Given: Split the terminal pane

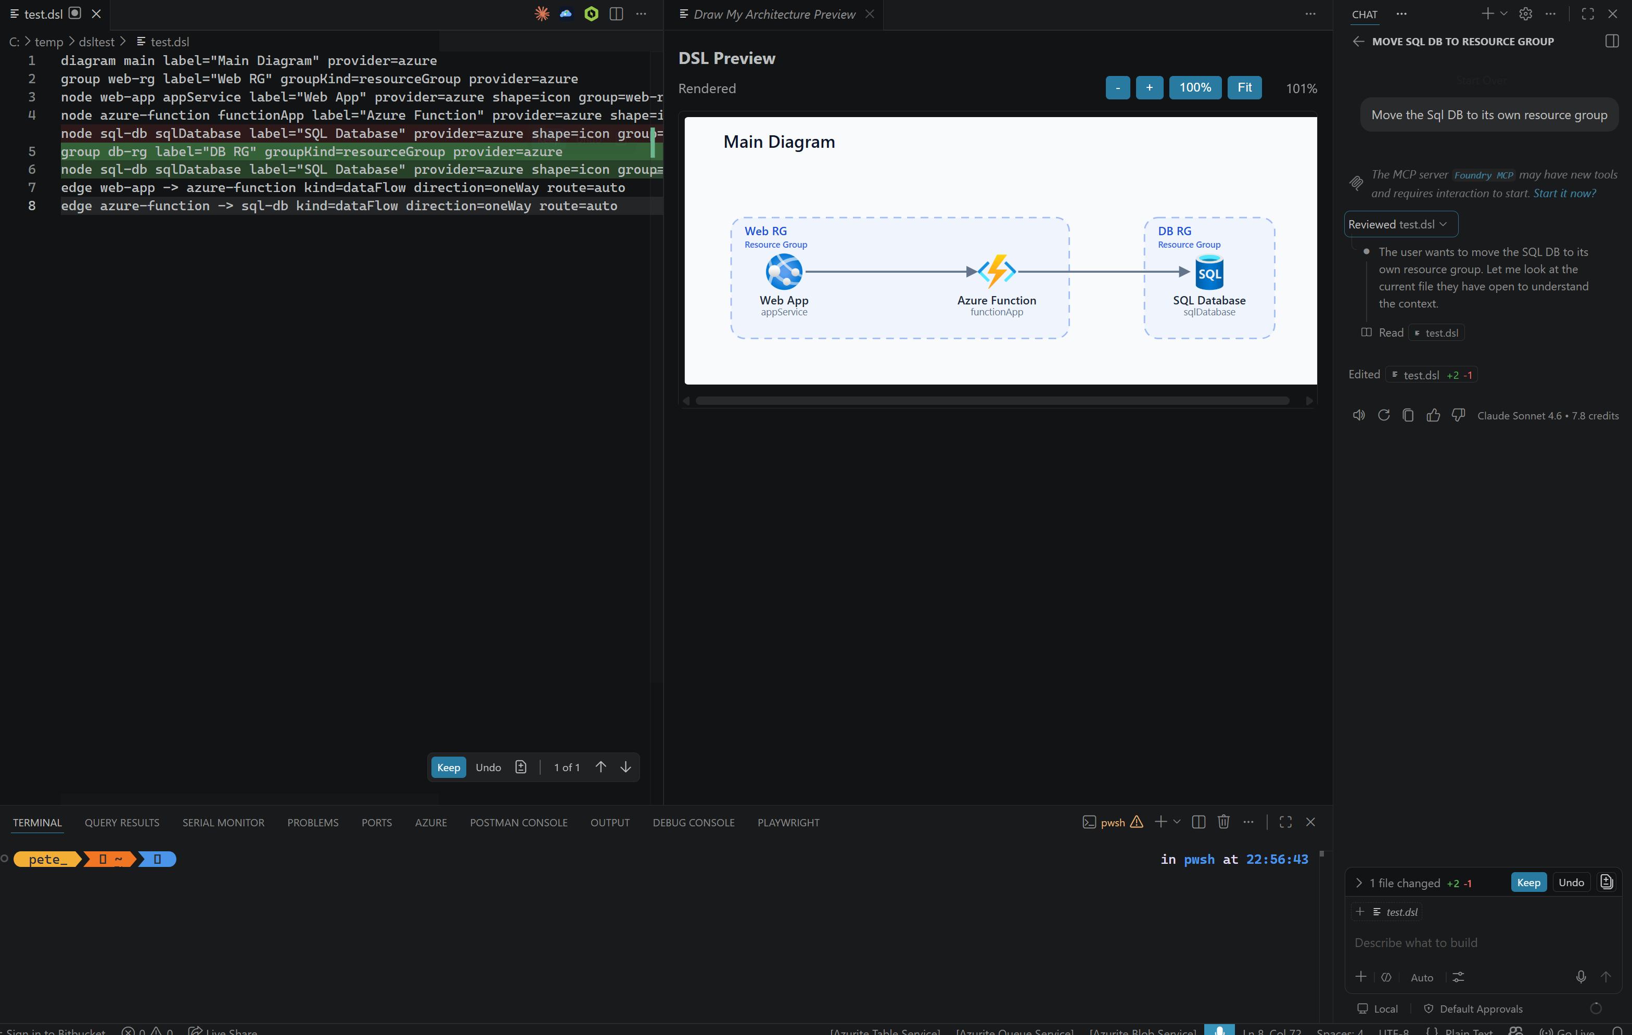Looking at the screenshot, I should click(1198, 822).
